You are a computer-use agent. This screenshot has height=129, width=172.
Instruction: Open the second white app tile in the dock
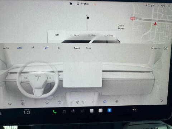pos(100,110)
